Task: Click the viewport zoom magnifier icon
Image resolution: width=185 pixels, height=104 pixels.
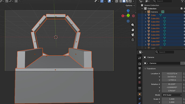Action: coord(133,25)
